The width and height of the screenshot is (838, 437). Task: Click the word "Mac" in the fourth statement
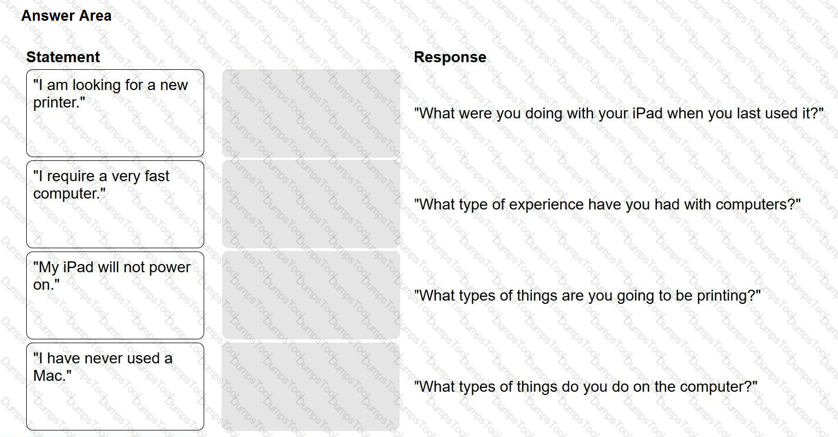50,376
